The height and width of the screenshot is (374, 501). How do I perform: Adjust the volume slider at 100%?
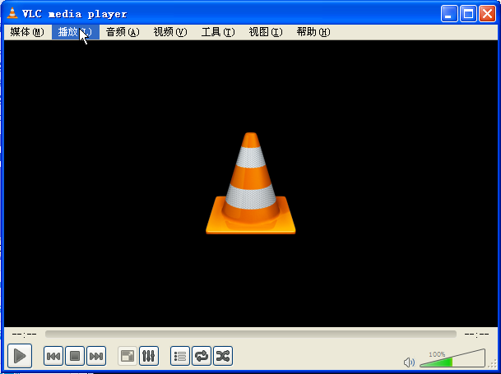(x=452, y=358)
